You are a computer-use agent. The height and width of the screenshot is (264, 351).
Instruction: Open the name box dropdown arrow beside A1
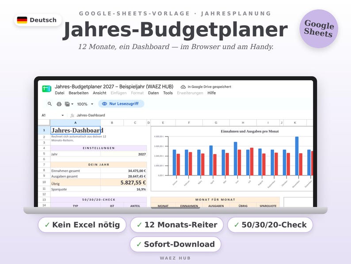pos(62,115)
